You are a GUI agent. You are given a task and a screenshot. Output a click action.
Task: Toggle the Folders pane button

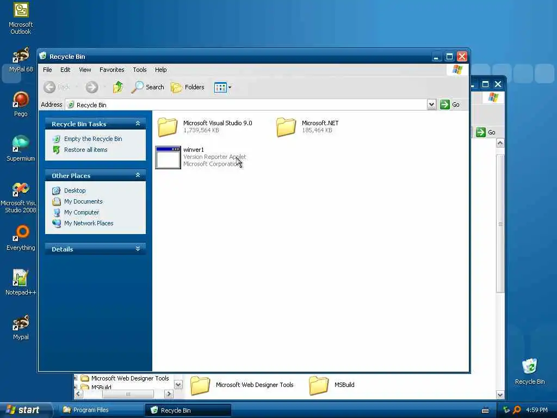(188, 87)
